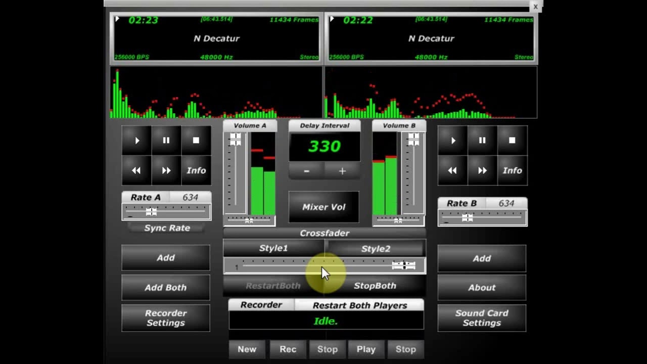The height and width of the screenshot is (364, 647).
Task: Close the mixer window with X
Action: pyautogui.click(x=535, y=7)
